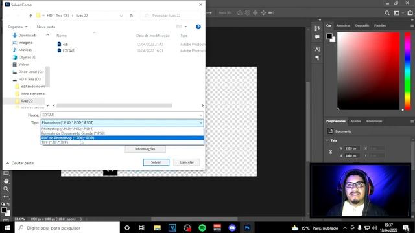Change the file view layout icon

tap(179, 27)
